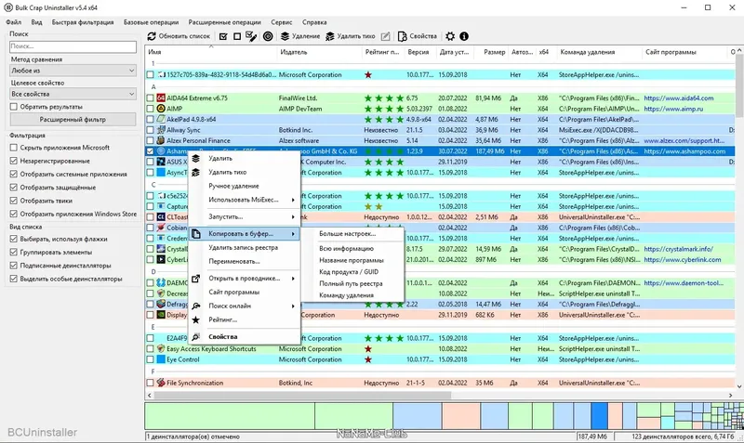Click the icon beside Свойства in context menu

(195, 337)
